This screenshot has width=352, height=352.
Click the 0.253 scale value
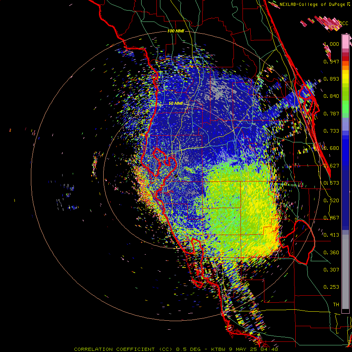tap(331, 287)
